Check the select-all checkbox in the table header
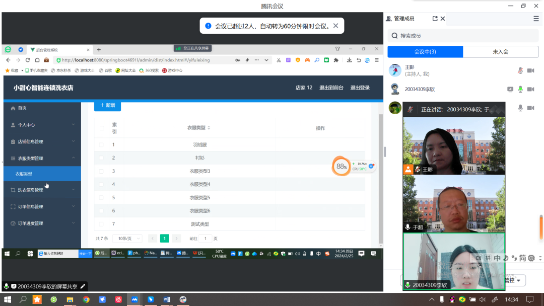This screenshot has width=544, height=306. (101, 128)
